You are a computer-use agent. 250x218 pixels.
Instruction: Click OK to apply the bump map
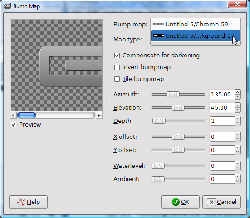(180, 202)
